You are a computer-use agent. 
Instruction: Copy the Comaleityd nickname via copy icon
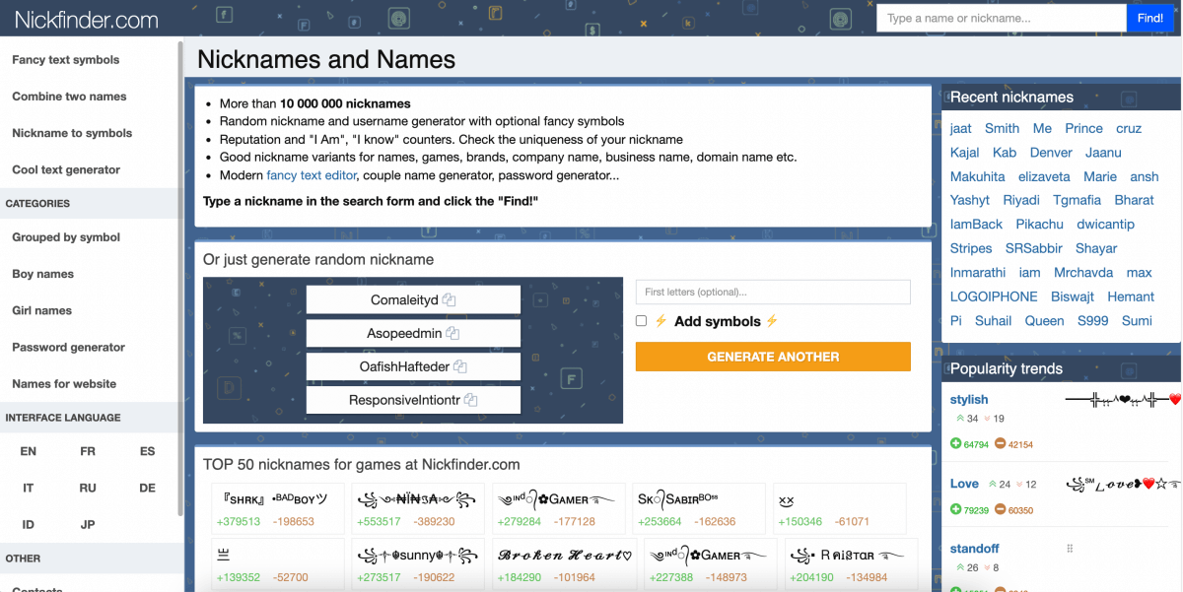coord(449,300)
